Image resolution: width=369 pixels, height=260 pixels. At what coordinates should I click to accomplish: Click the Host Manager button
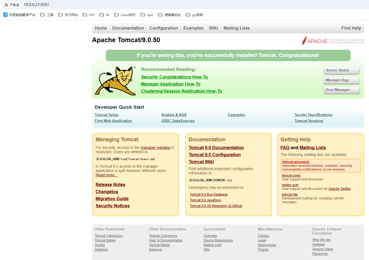tap(342, 90)
